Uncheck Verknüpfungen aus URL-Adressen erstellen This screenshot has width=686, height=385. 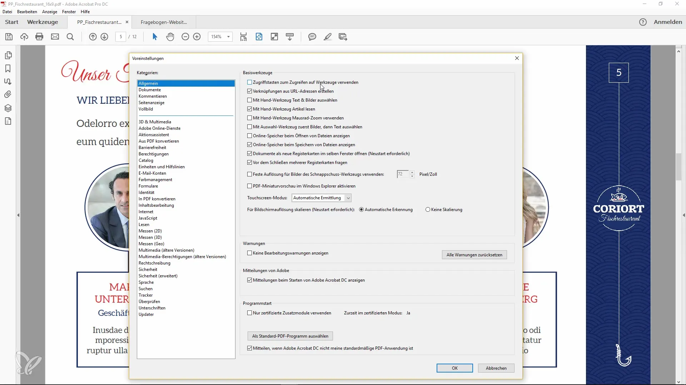coord(249,91)
